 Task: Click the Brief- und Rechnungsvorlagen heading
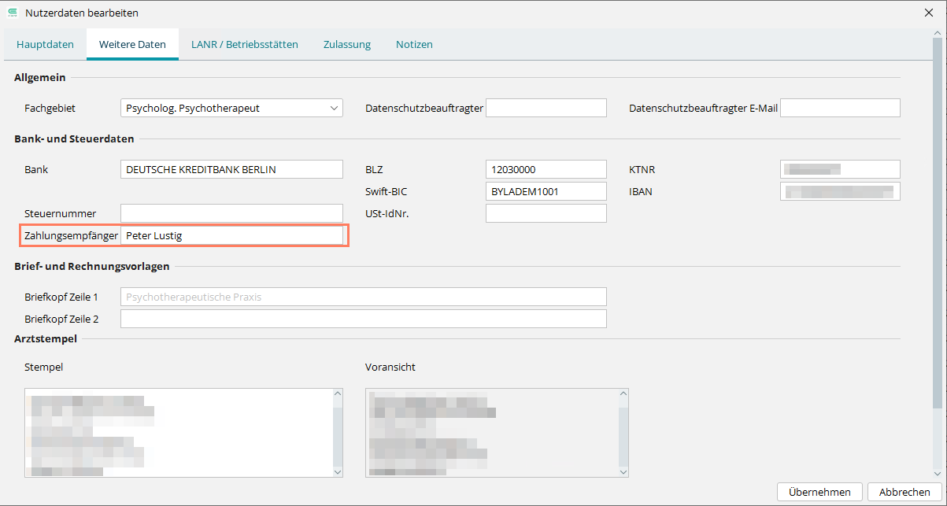(92, 266)
